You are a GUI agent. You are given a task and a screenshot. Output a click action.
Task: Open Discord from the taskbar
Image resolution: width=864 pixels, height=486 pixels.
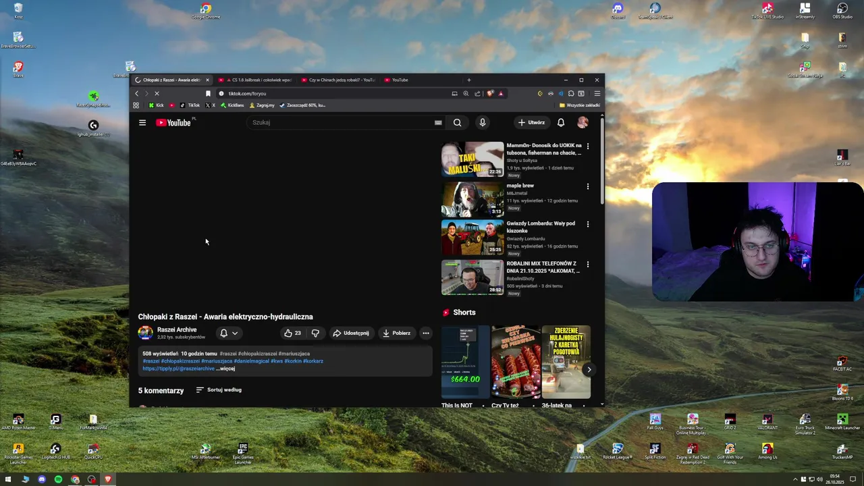42,479
